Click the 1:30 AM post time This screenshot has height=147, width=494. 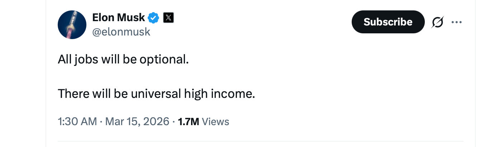tap(77, 122)
